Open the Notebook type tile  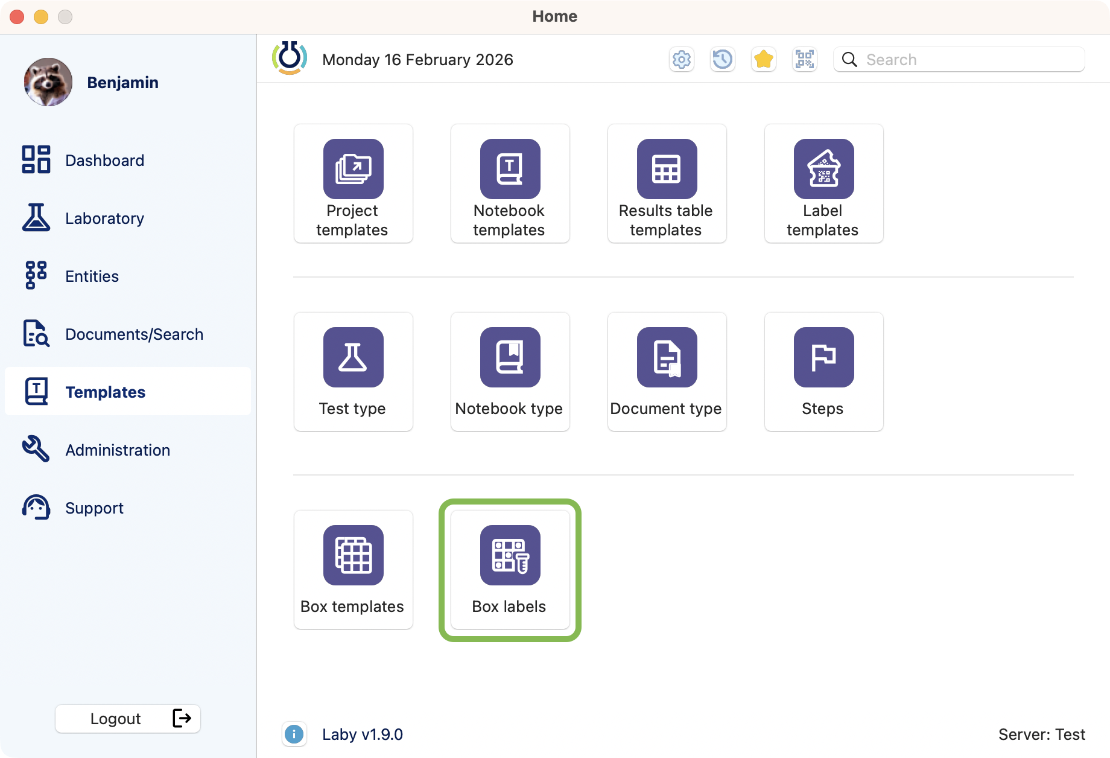[x=510, y=372]
